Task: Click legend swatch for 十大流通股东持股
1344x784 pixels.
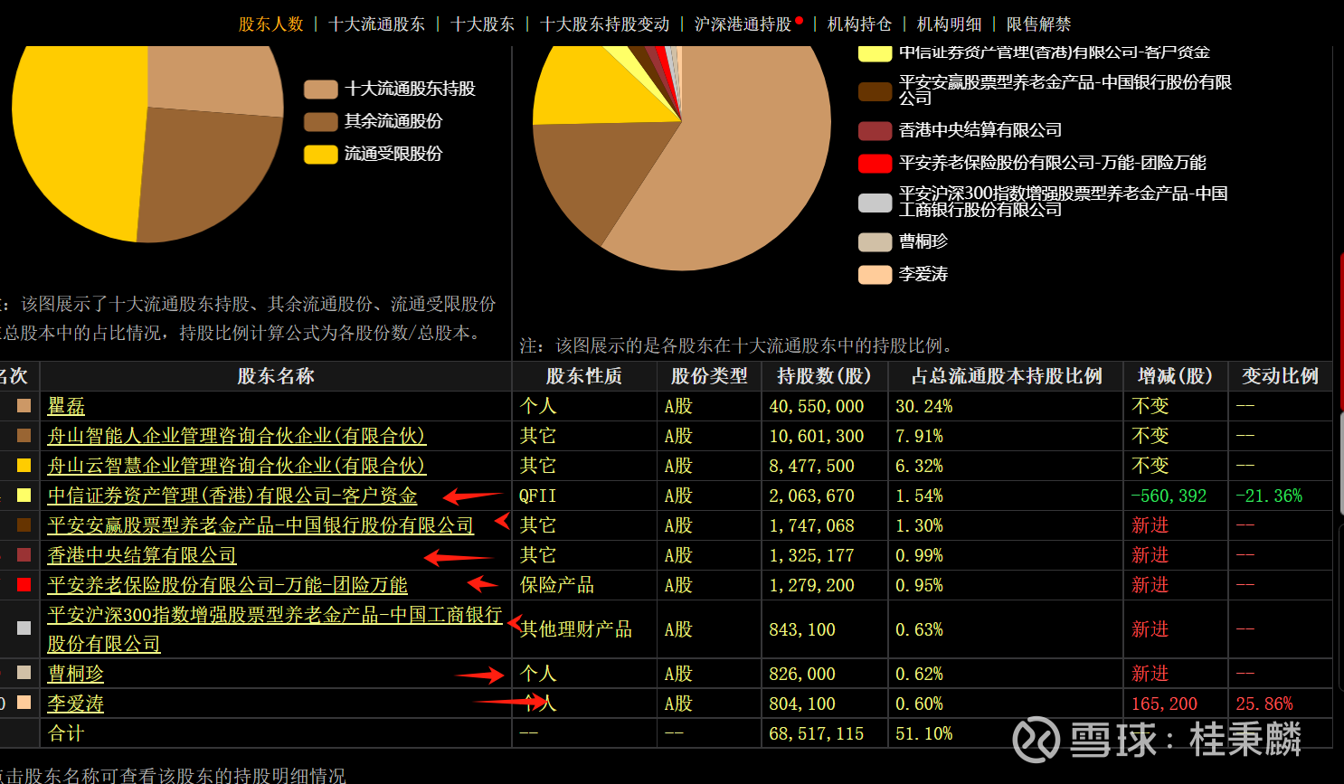Action: click(x=320, y=89)
